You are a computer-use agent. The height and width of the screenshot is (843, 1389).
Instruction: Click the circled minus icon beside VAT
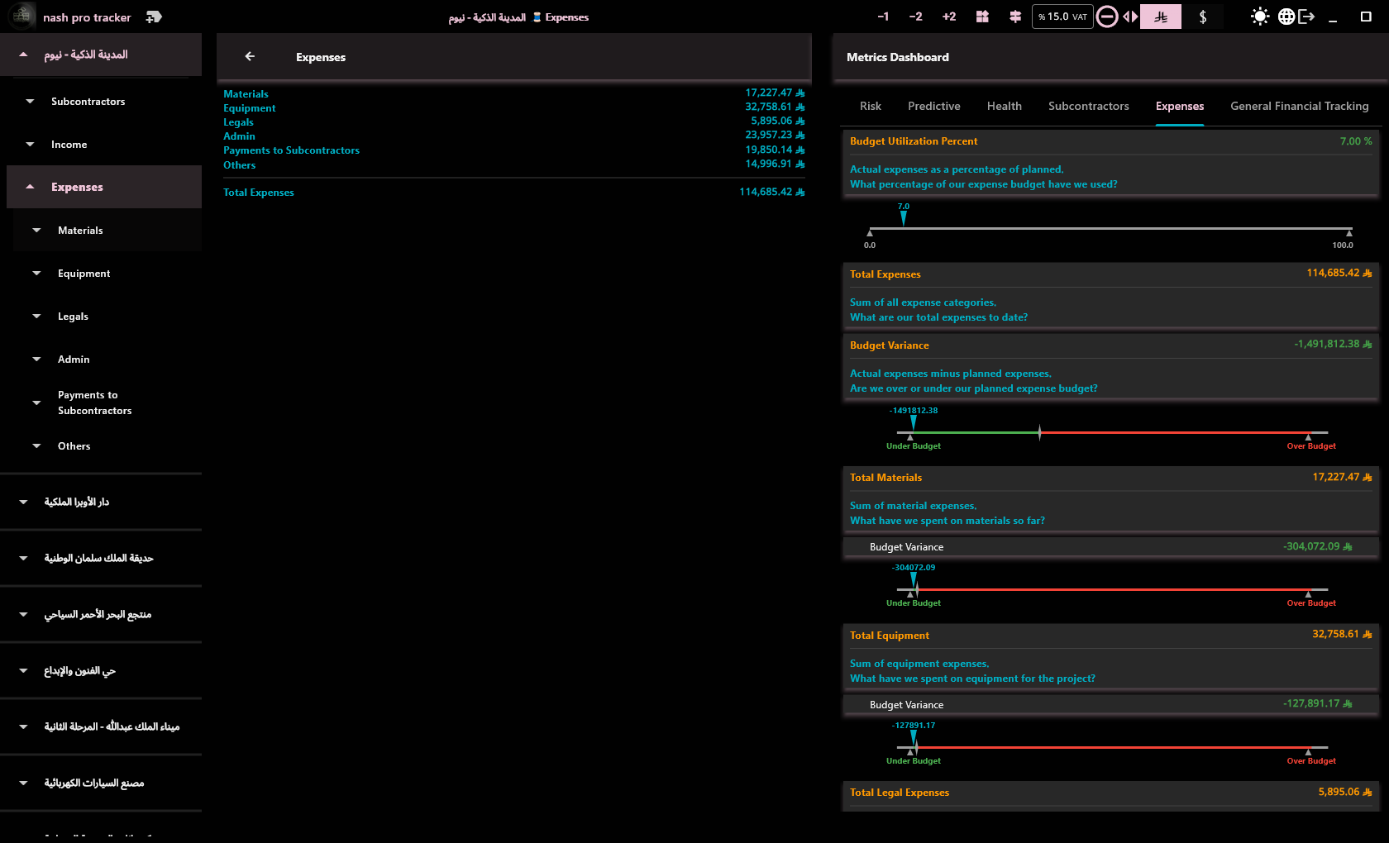(1107, 17)
